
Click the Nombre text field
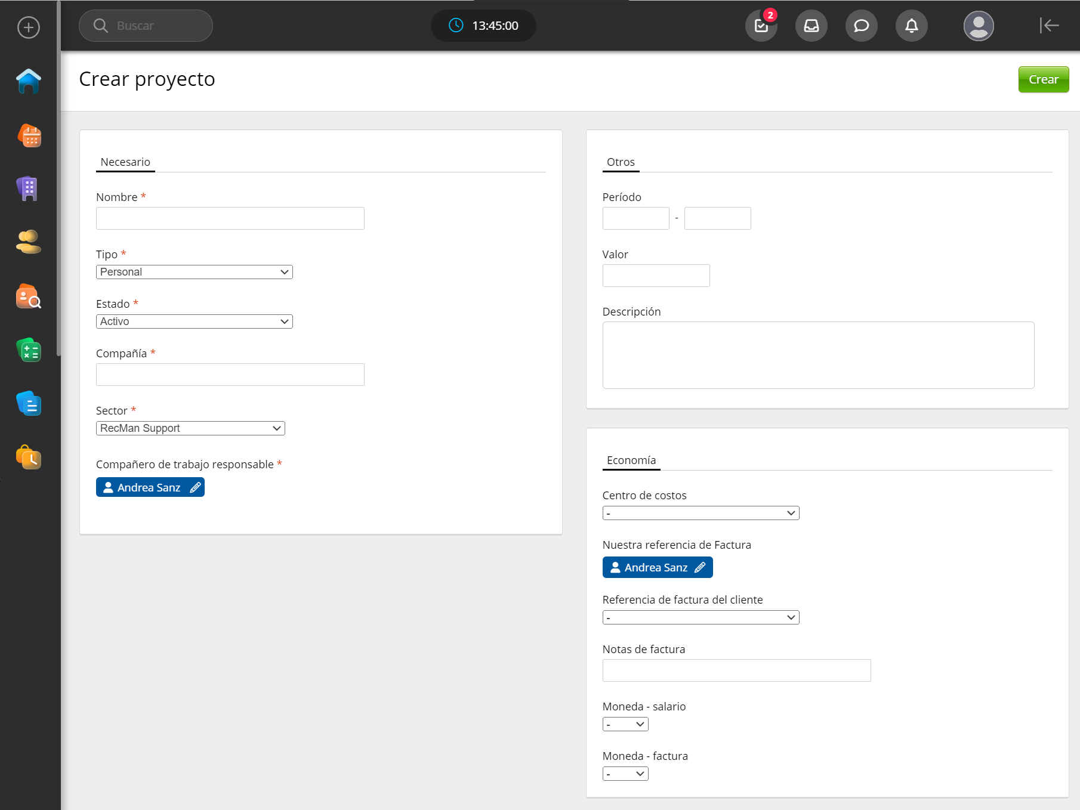(230, 218)
